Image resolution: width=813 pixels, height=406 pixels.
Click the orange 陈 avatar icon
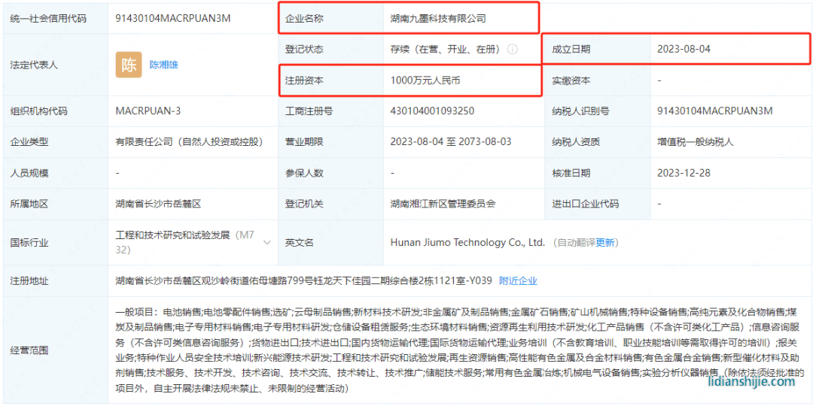pos(128,65)
